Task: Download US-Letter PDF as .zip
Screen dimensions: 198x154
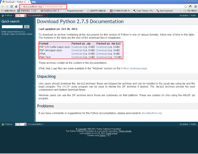Action: click(x=77, y=47)
